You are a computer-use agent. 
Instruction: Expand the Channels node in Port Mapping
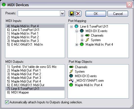tap(82, 36)
